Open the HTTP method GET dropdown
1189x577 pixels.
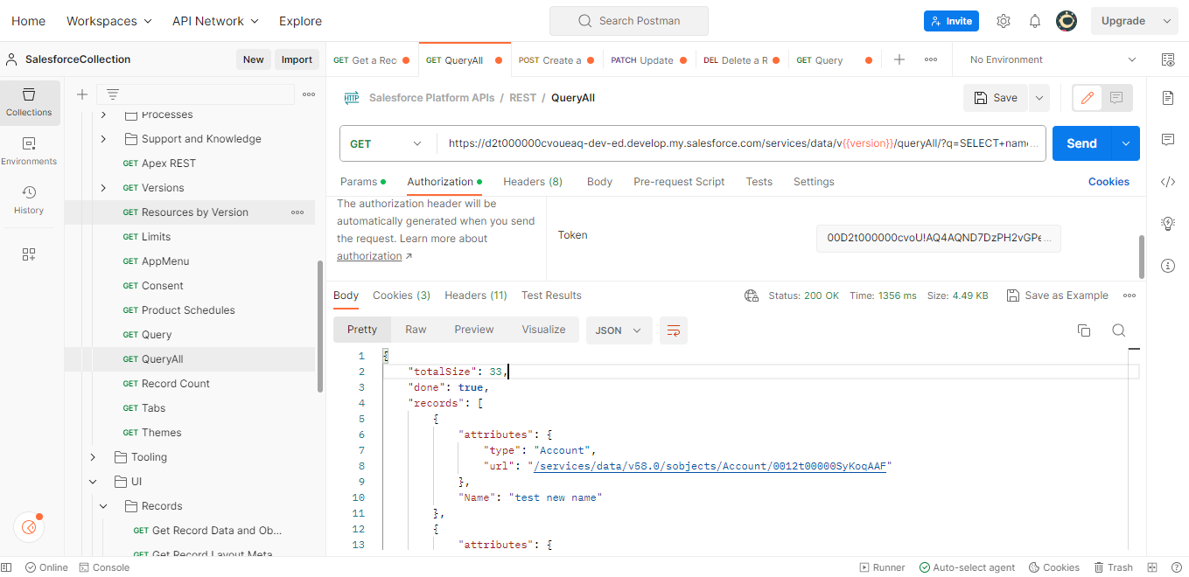tap(388, 144)
